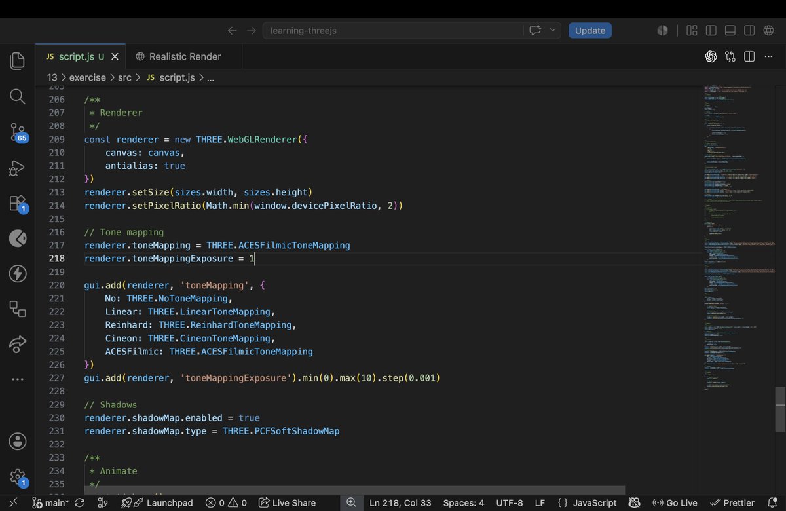Go back with the left arrow
The width and height of the screenshot is (786, 511).
pyautogui.click(x=232, y=31)
